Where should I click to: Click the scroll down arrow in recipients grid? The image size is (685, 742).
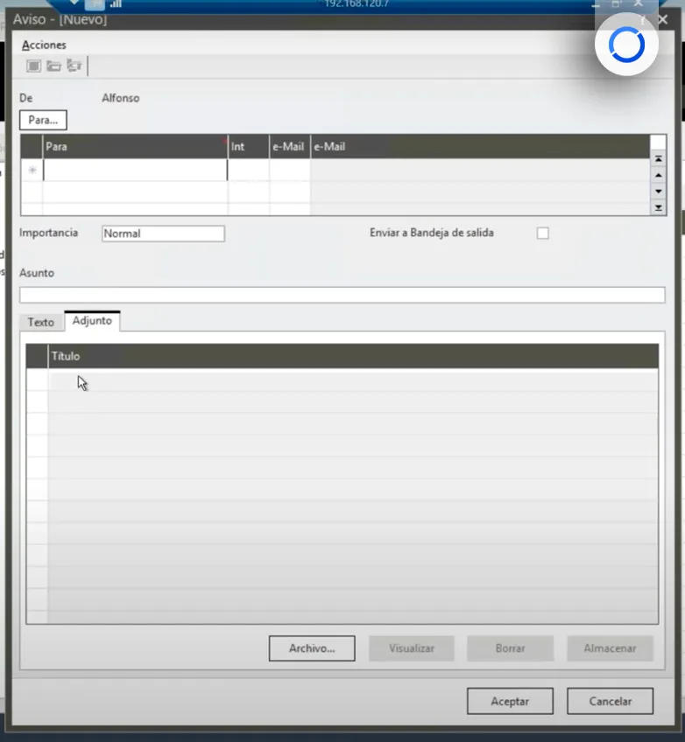point(659,191)
